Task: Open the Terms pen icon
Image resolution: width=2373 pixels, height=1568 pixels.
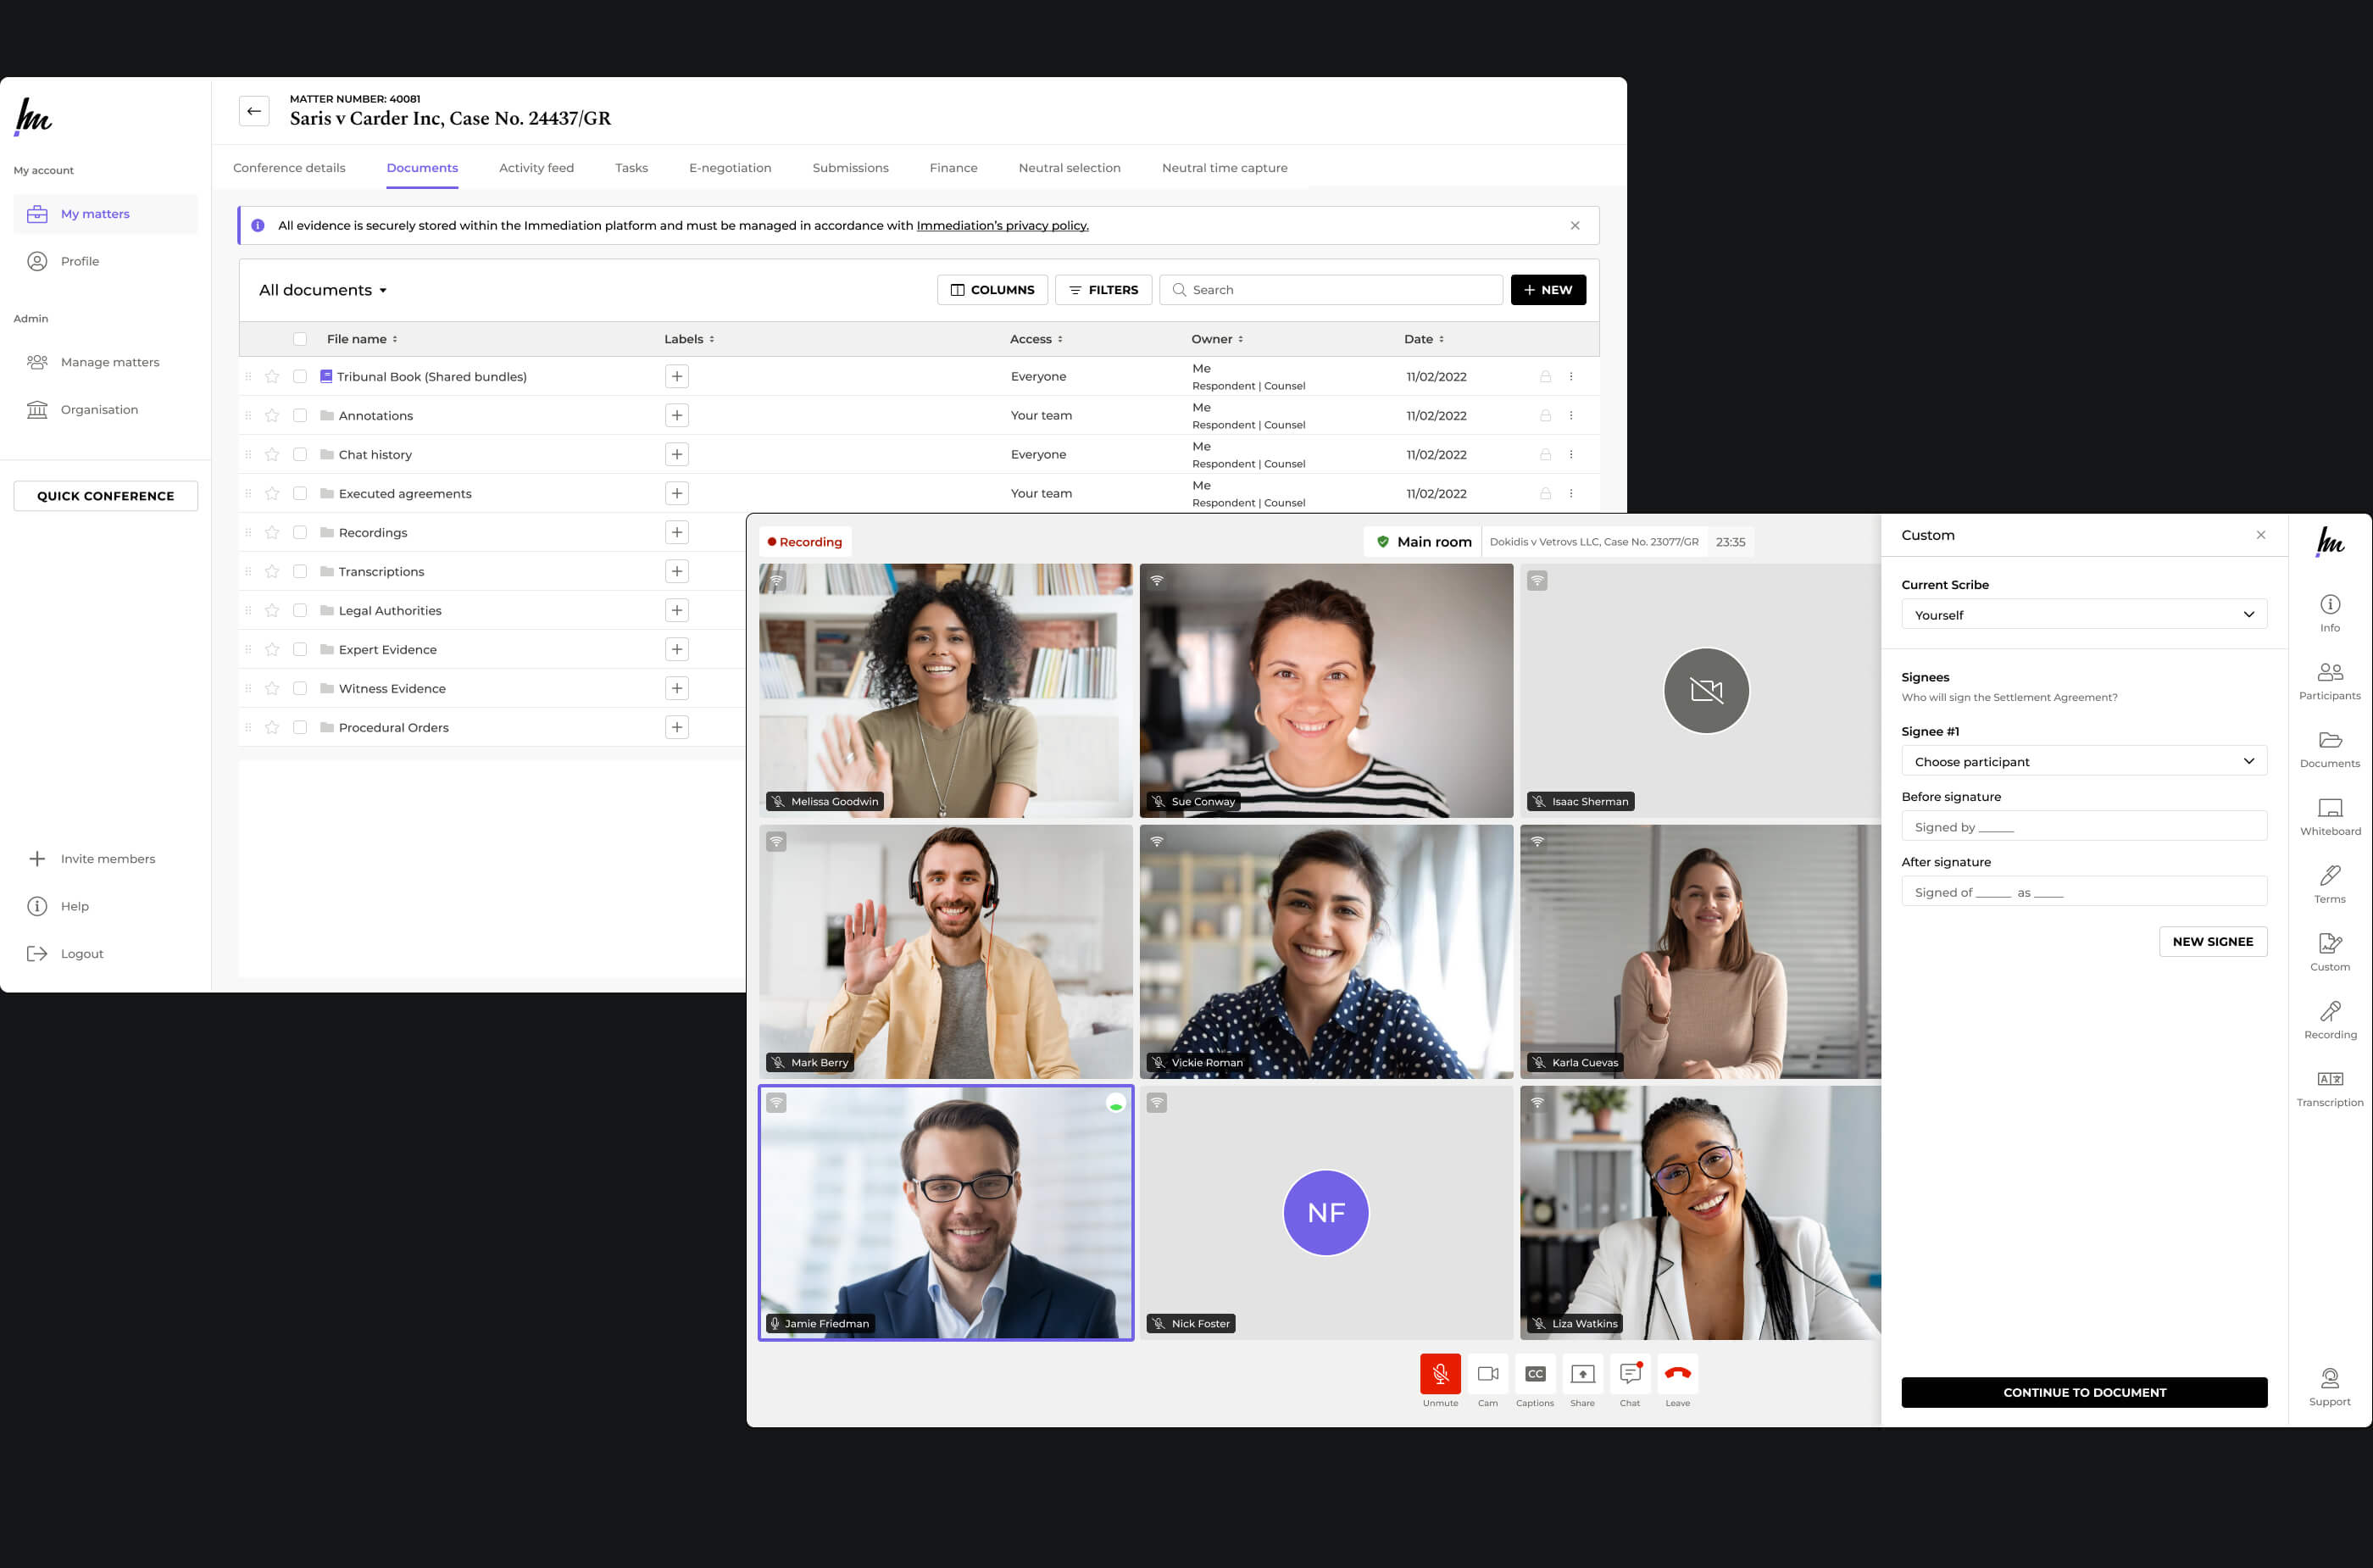Action: (x=2329, y=876)
